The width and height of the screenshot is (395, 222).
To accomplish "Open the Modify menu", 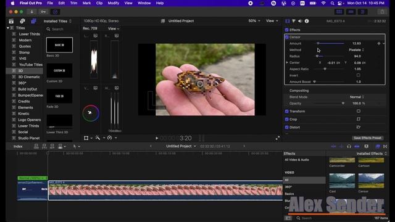I will pos(114,3).
